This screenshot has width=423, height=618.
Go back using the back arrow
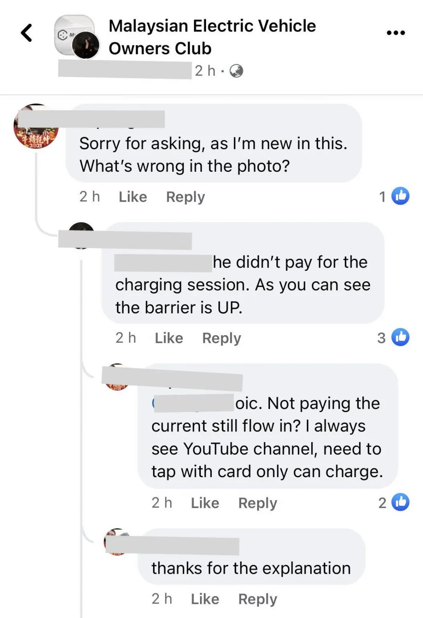click(x=27, y=33)
